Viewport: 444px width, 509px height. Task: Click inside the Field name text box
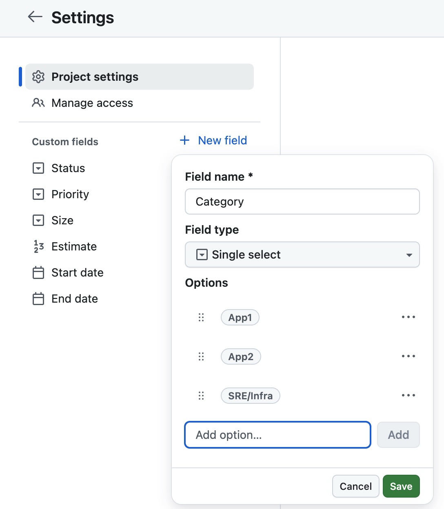click(x=302, y=201)
